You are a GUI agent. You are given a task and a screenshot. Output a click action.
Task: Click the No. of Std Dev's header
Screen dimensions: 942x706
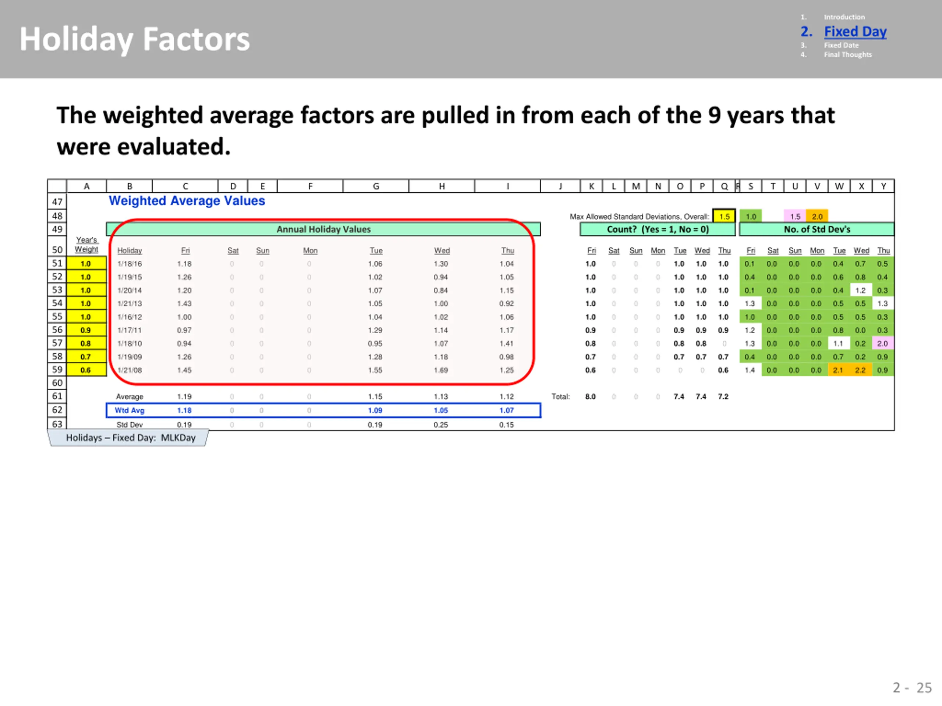(x=817, y=229)
